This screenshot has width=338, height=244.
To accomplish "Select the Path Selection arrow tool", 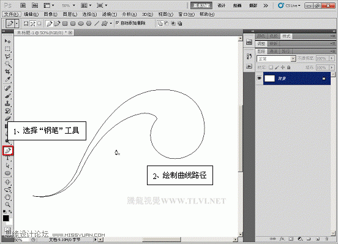I will coord(8,166).
